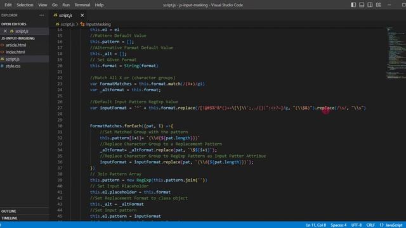Change encoding via UTF-8 status
Image resolution: width=406 pixels, height=228 pixels.
point(357,225)
